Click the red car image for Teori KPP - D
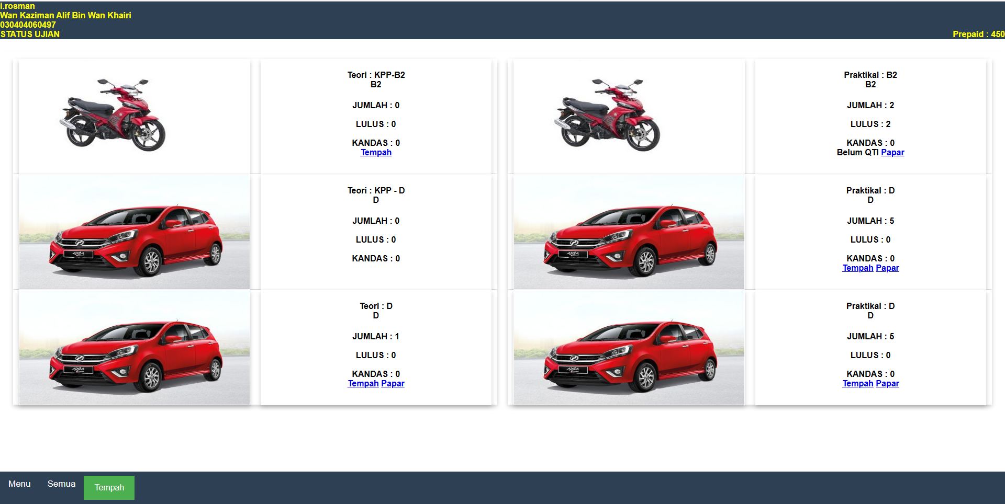This screenshot has height=504, width=1005. 135,232
